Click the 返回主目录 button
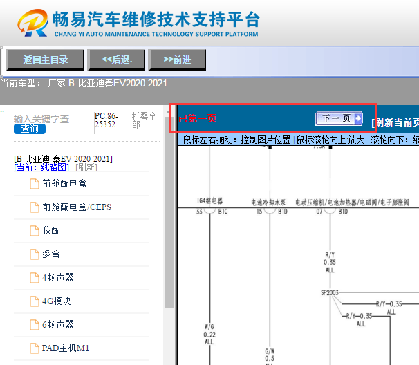Viewport: 419px width, 365px height. point(45,60)
